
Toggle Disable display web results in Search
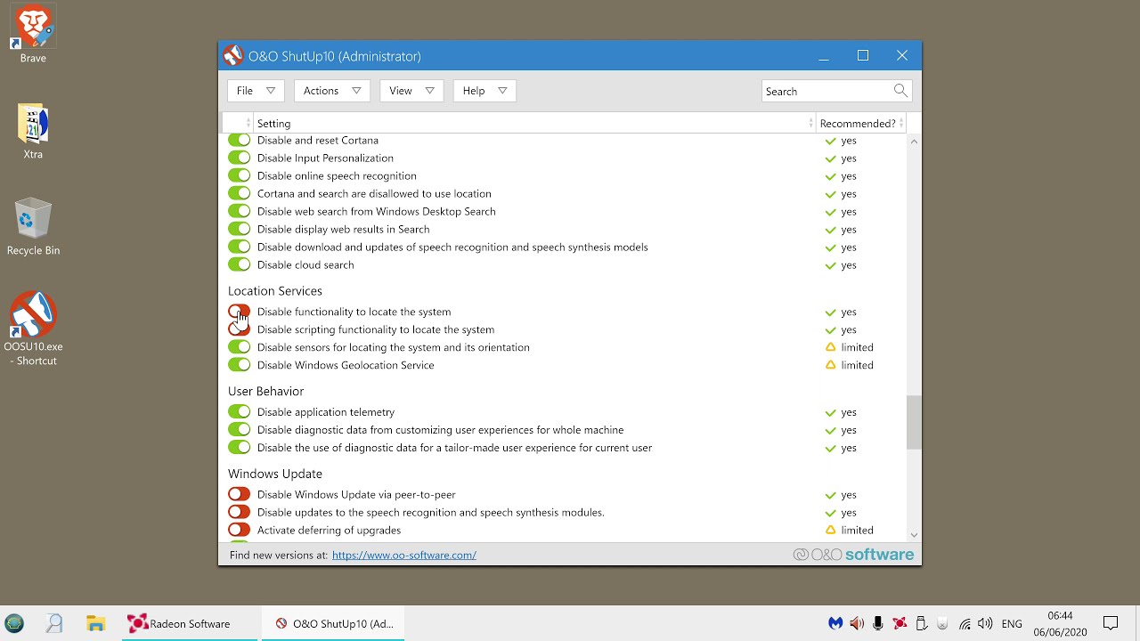239,229
